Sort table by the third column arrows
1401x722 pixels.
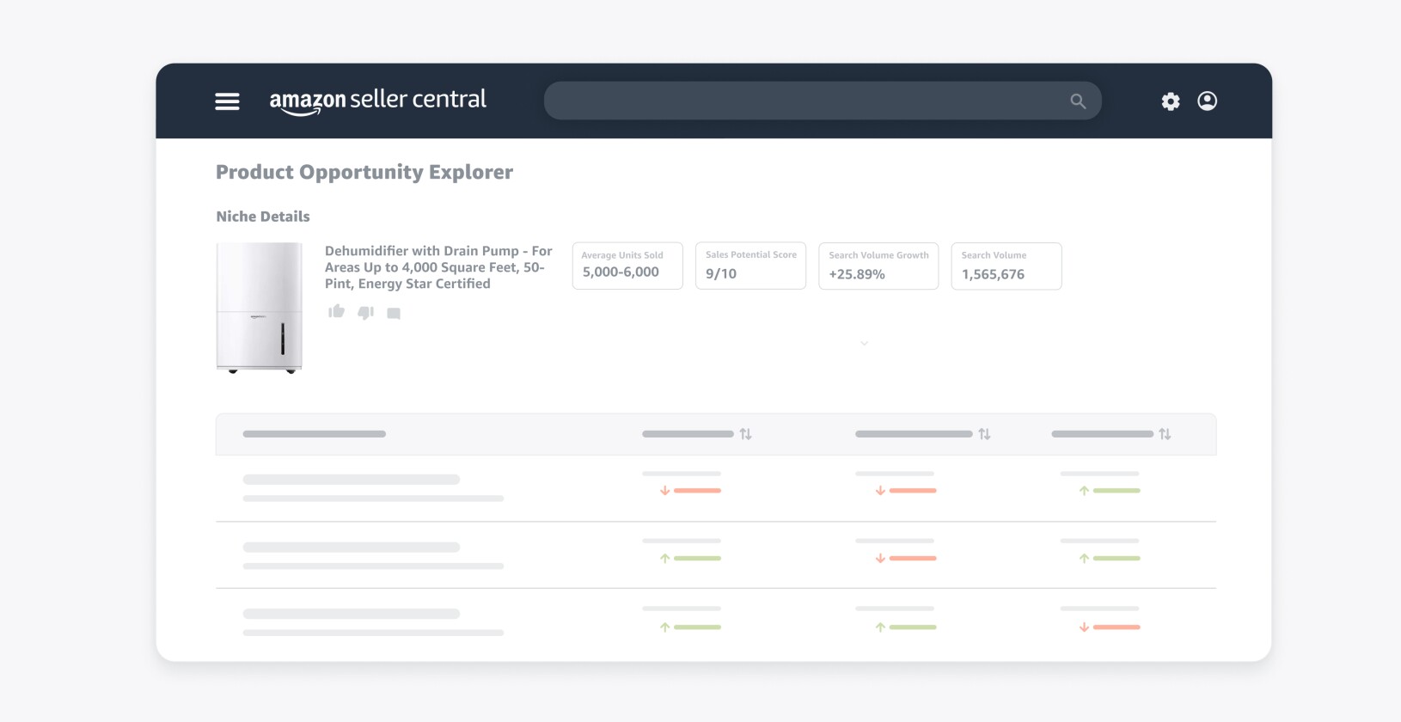coord(984,434)
